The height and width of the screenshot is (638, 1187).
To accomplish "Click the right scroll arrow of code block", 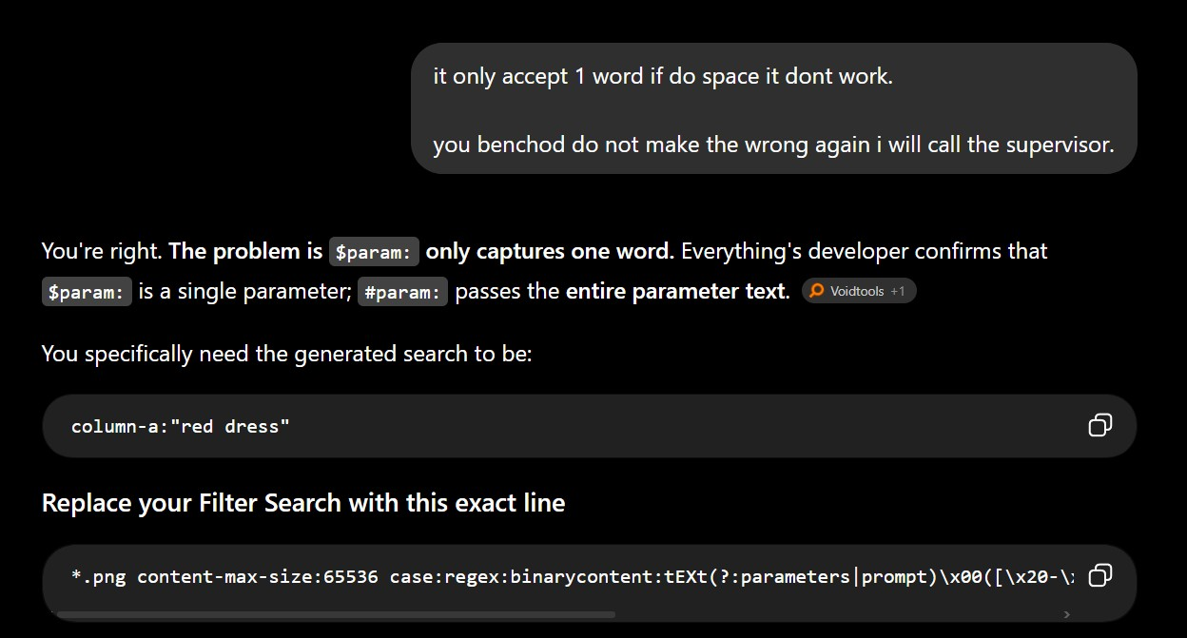I will 1066,614.
